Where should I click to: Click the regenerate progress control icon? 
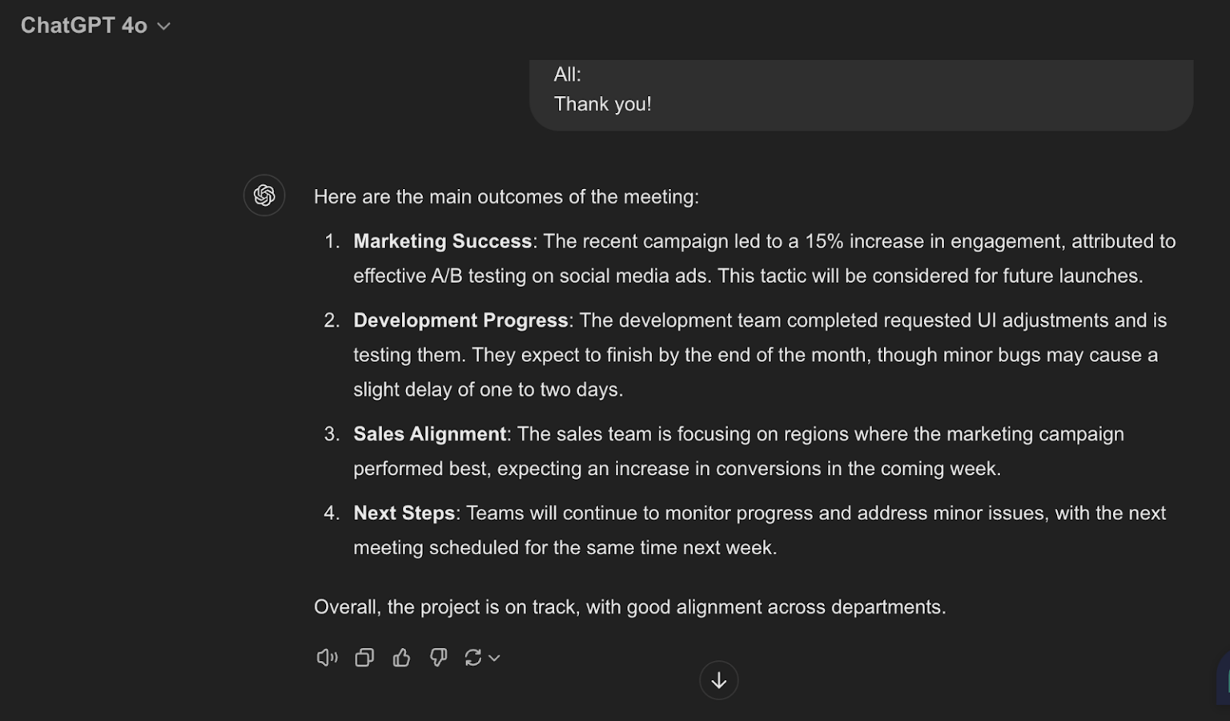[475, 657]
